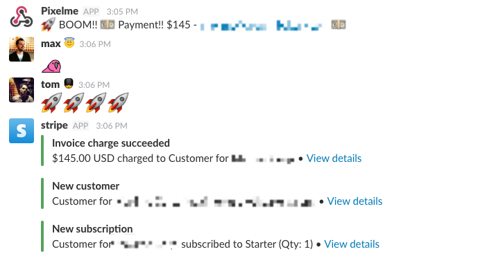Viewport: 494px width, 265px height.
Task: Click the max username
Action: (x=51, y=44)
